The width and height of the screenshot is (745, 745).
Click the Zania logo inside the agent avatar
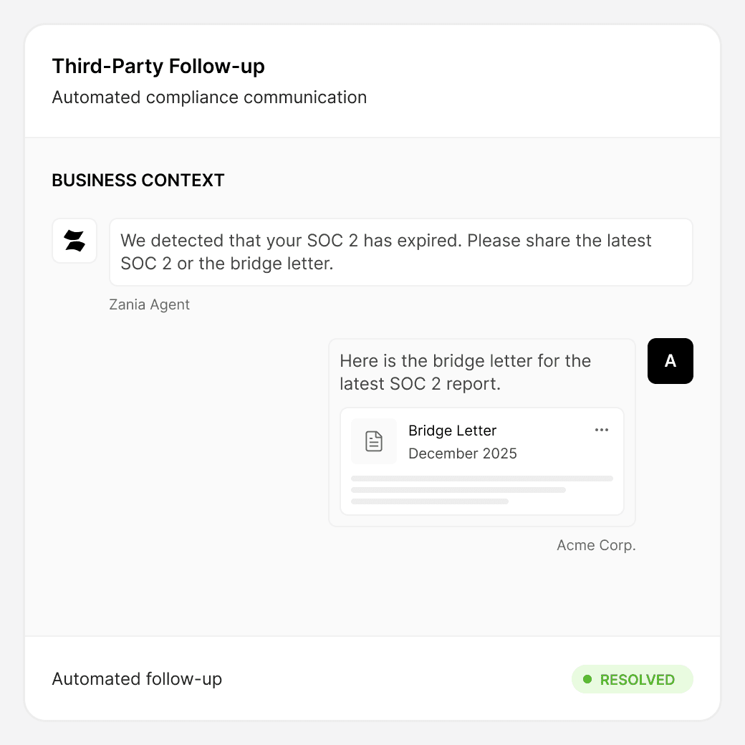point(74,241)
